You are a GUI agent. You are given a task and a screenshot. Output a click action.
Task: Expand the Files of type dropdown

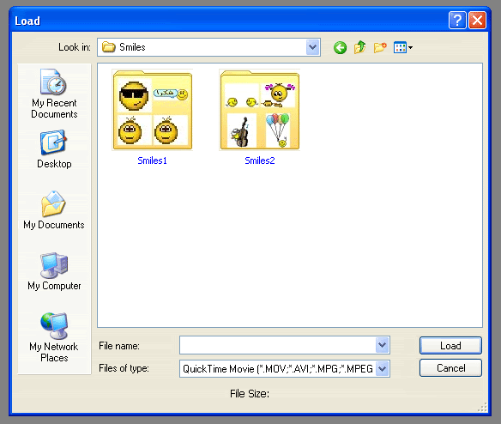coord(382,369)
